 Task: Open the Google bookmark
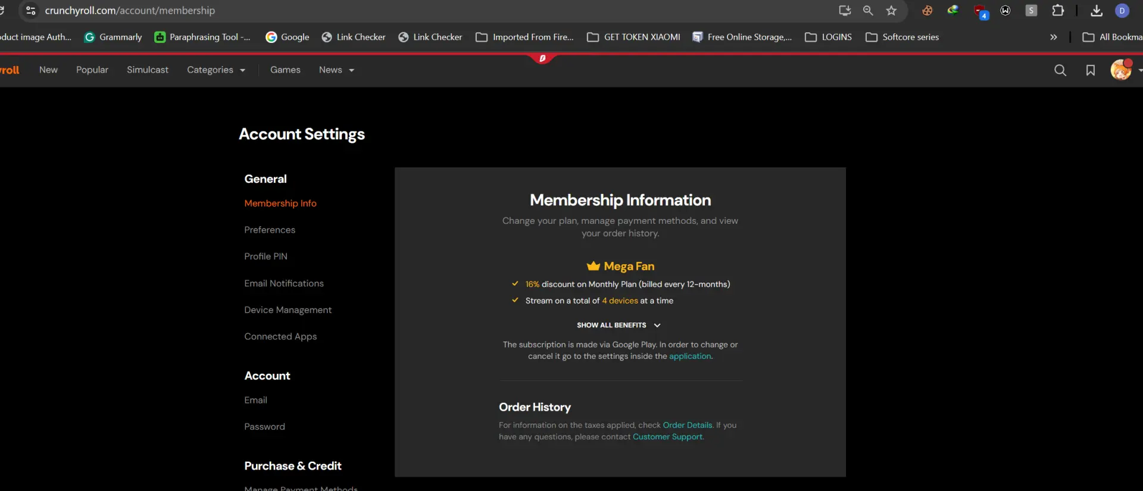288,37
